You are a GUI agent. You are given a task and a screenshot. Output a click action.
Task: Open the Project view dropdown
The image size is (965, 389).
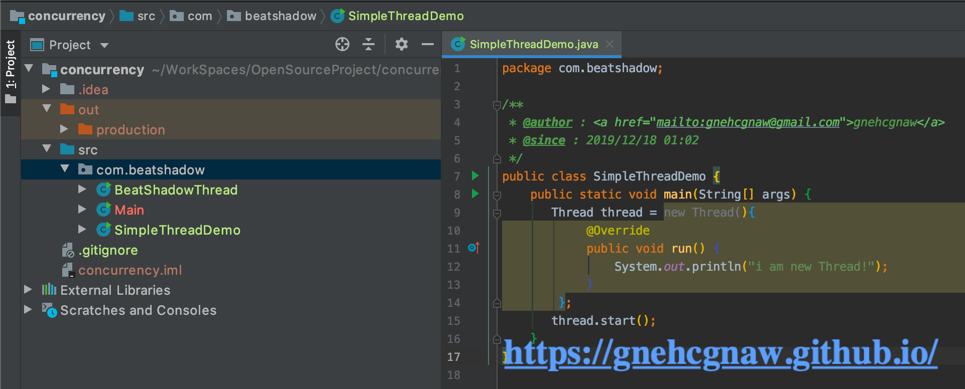coord(104,45)
